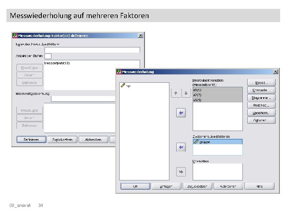Select the vp variable in source list
Screen dimensions: 289x217
point(128,86)
